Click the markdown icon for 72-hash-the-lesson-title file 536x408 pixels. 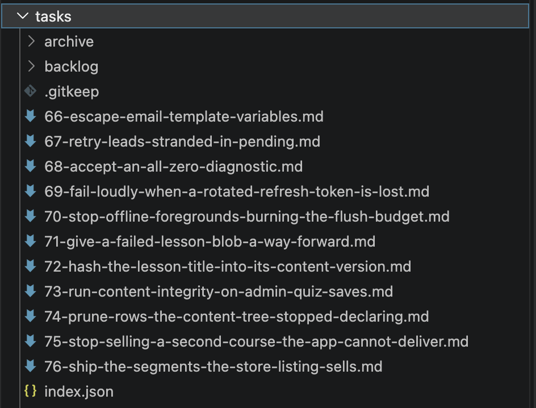tap(31, 266)
